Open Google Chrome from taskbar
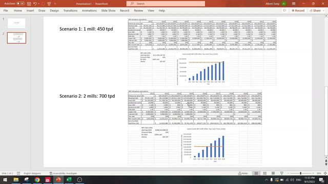This screenshot has width=328, height=184. click(x=37, y=179)
